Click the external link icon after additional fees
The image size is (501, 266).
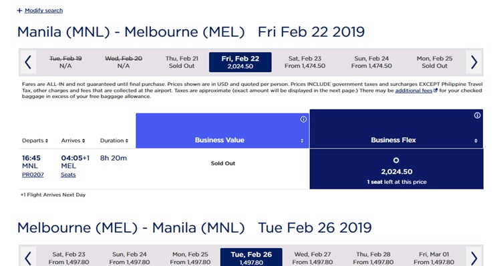click(x=435, y=91)
